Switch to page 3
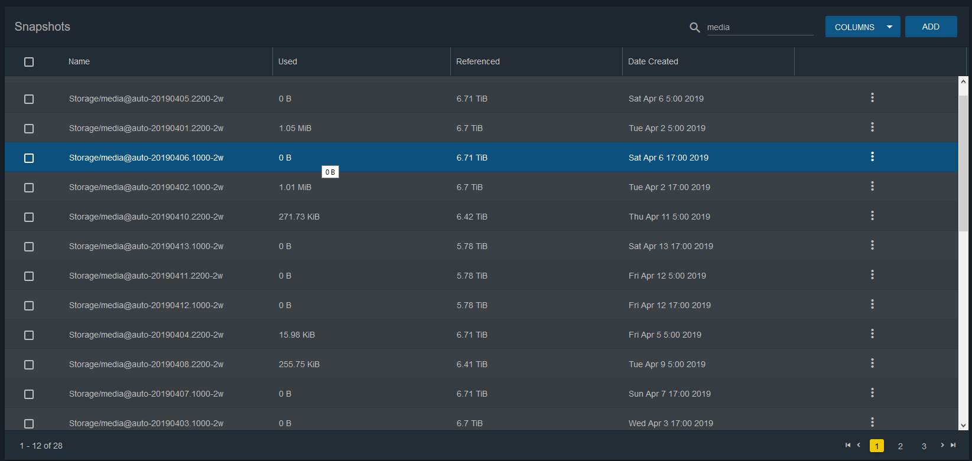 point(924,446)
